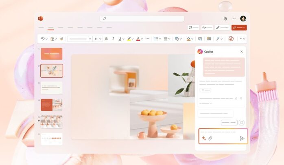The width and height of the screenshot is (284, 165).
Task: Open the first ribbon tab
Action: (x=41, y=28)
